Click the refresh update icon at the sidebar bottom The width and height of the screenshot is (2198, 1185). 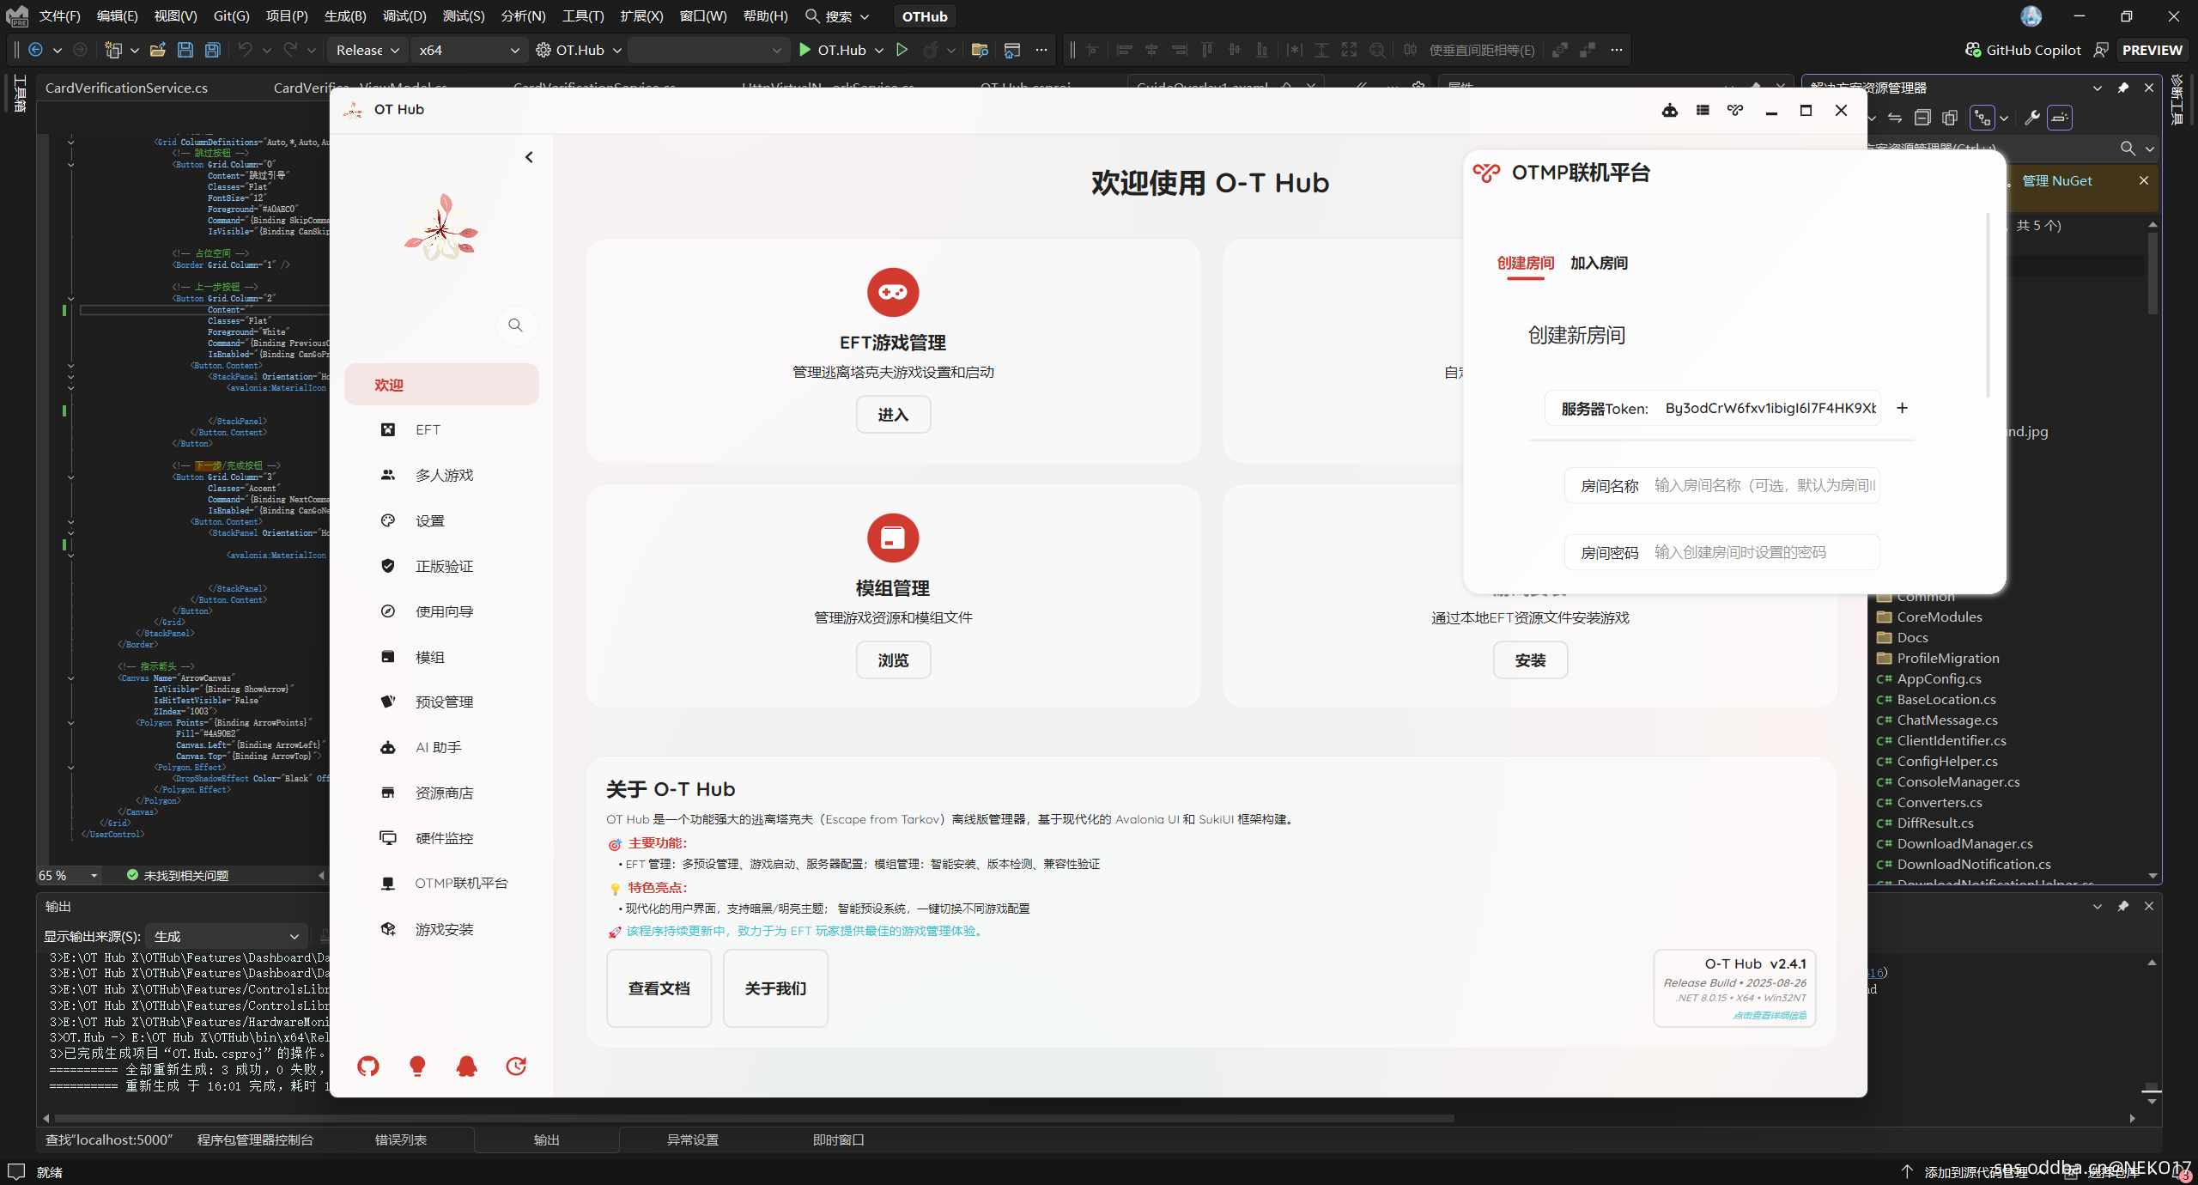click(516, 1066)
